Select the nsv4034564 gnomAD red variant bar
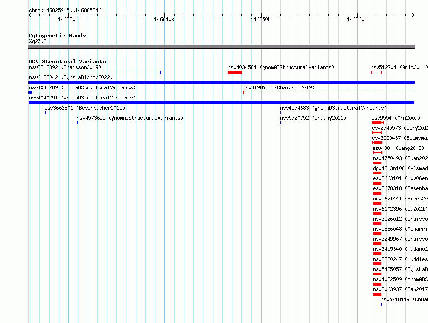The image size is (428, 323). [235, 72]
